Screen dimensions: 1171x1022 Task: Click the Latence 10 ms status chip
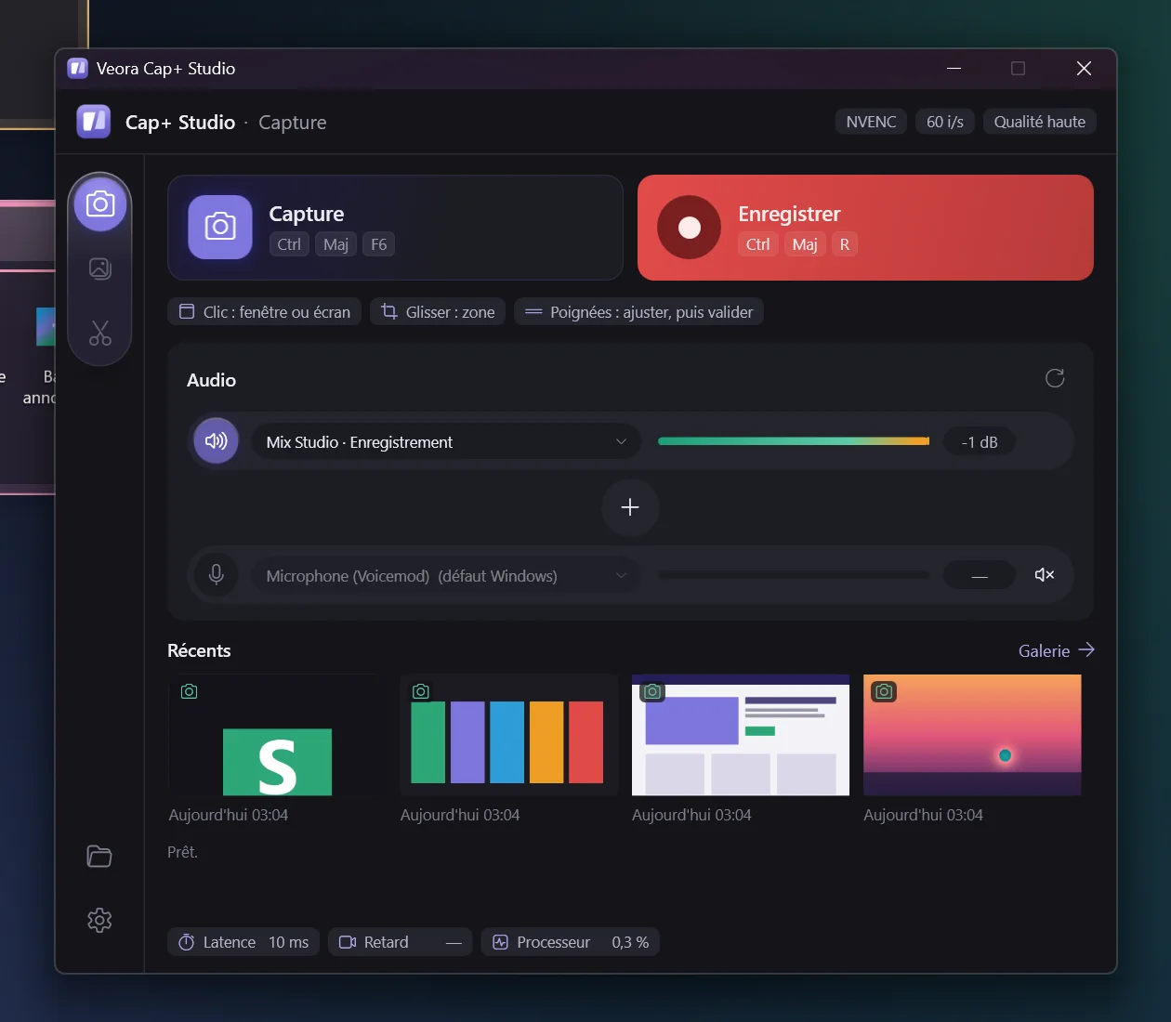tap(243, 942)
